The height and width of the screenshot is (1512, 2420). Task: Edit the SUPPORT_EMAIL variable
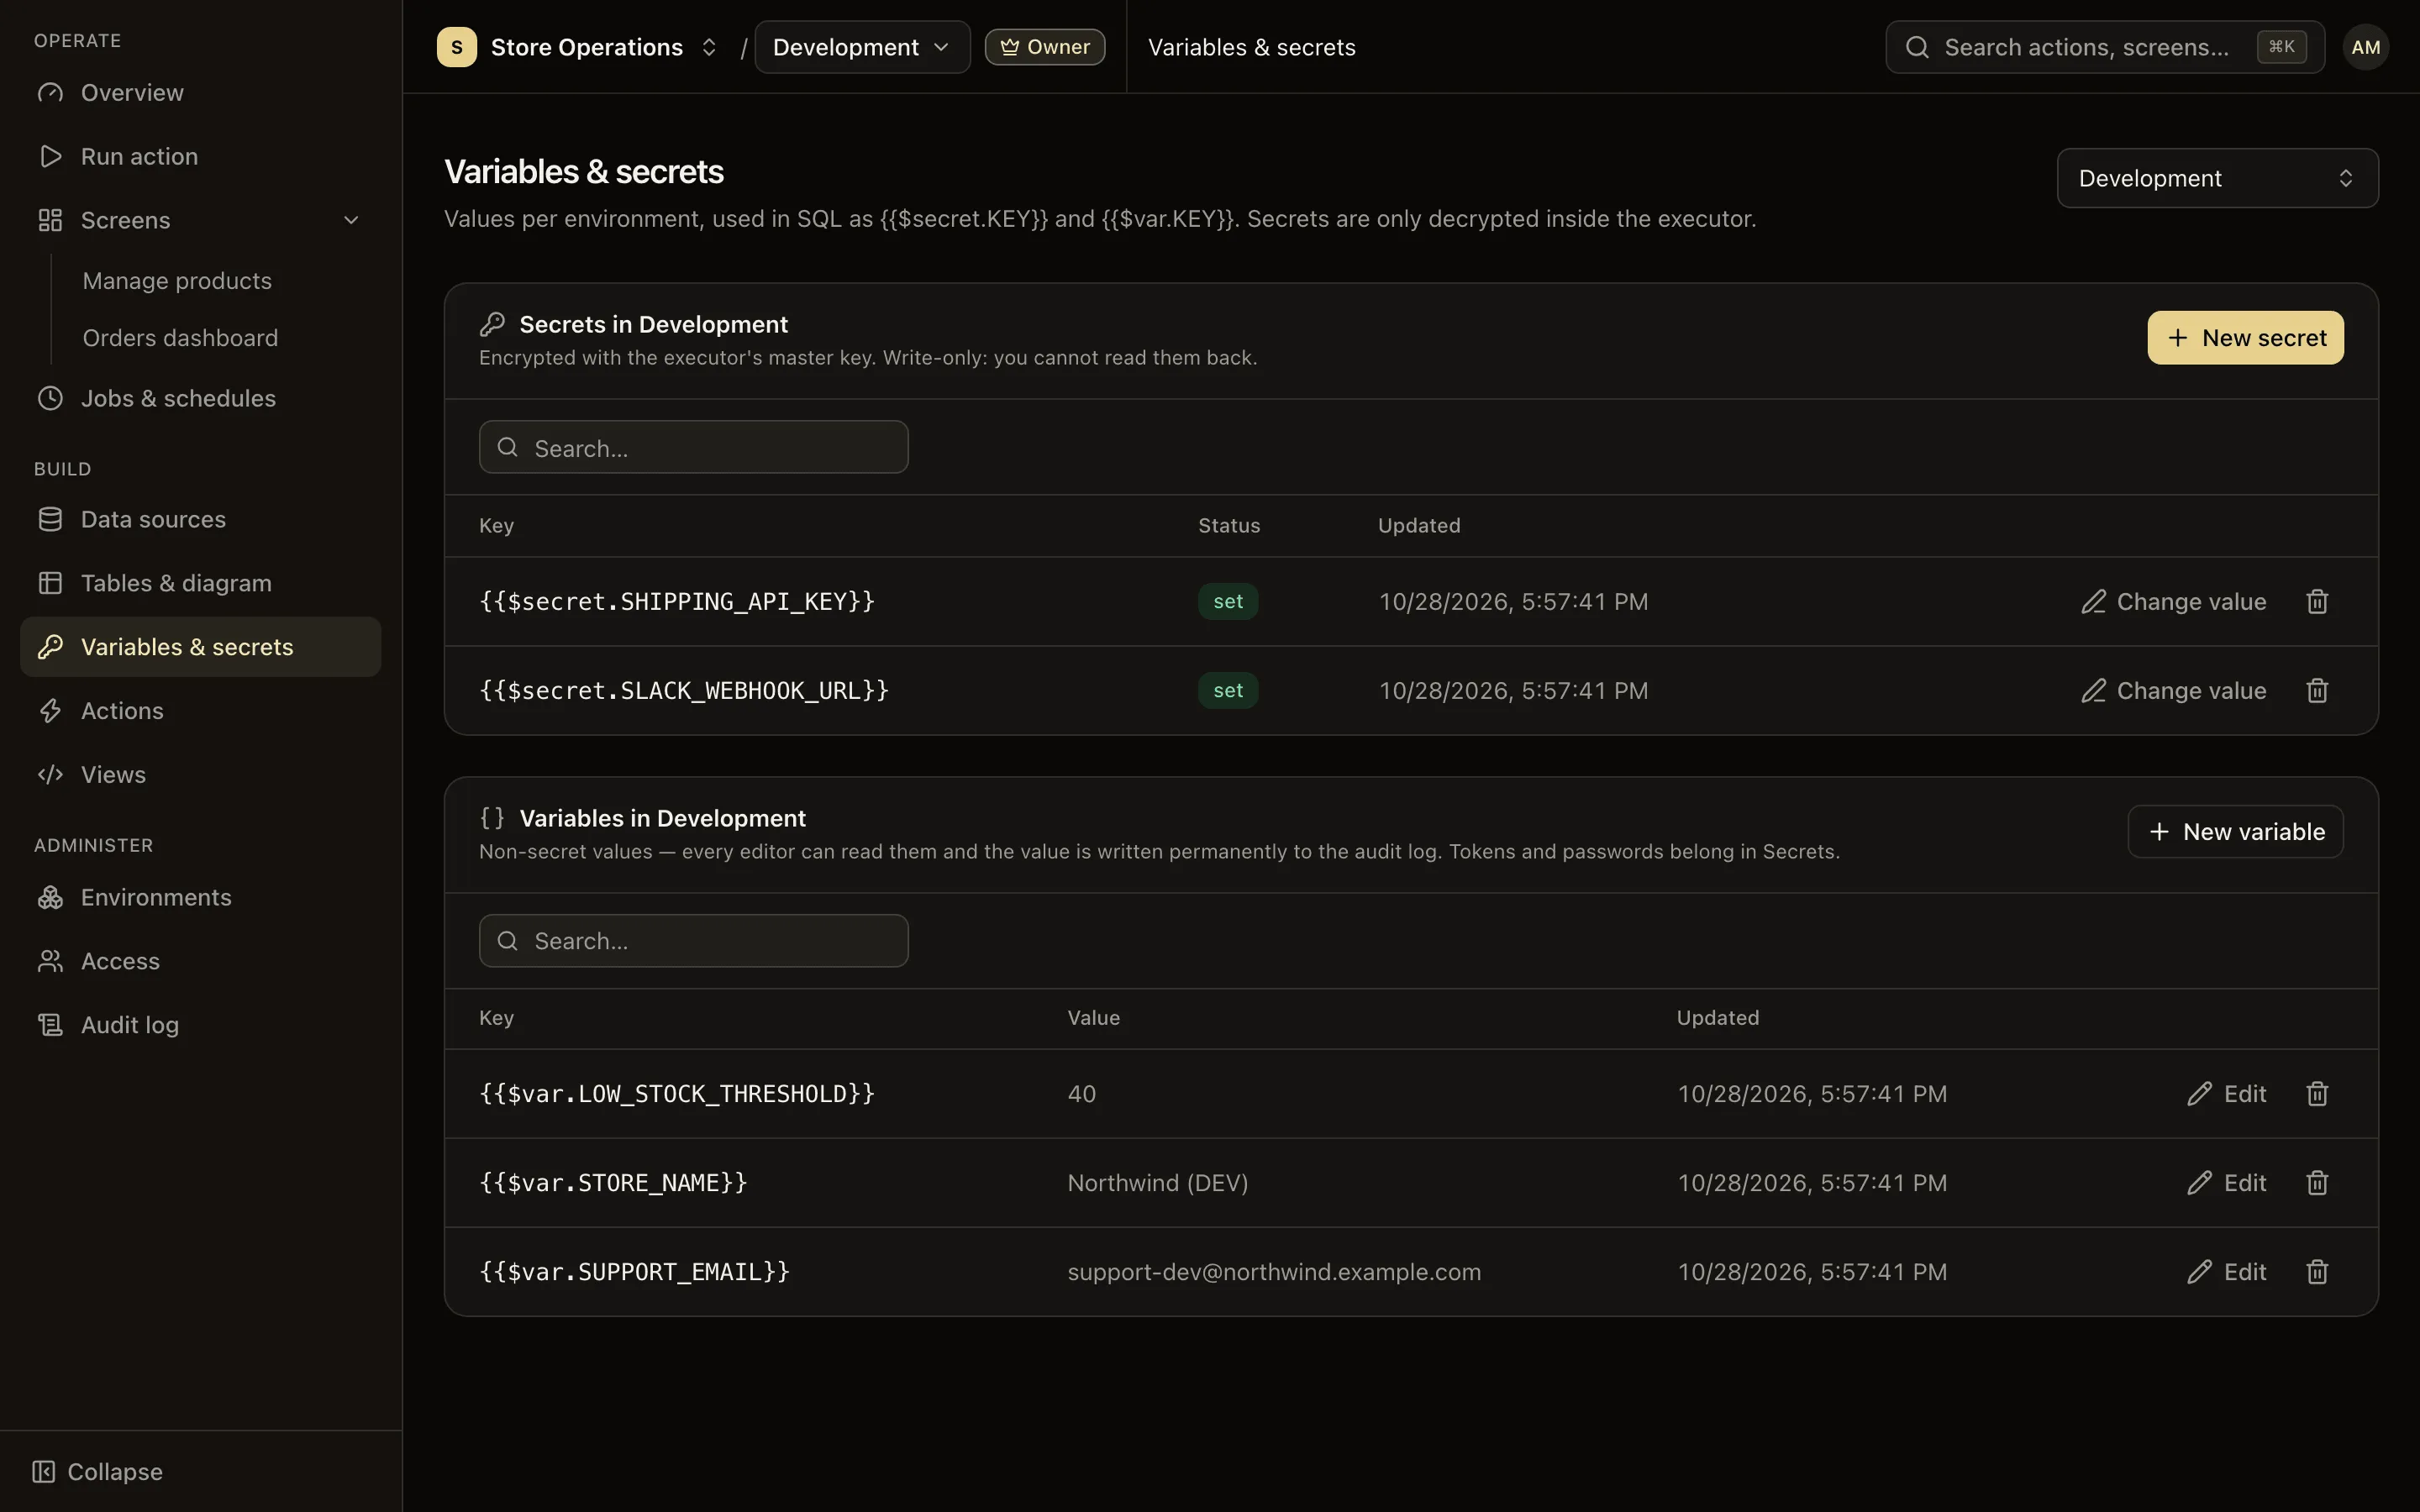[x=2226, y=1271]
